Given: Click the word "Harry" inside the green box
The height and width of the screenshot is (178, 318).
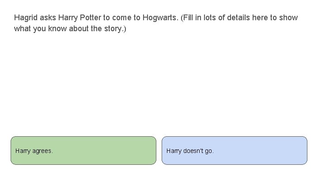Looking at the screenshot, I should tap(23, 151).
